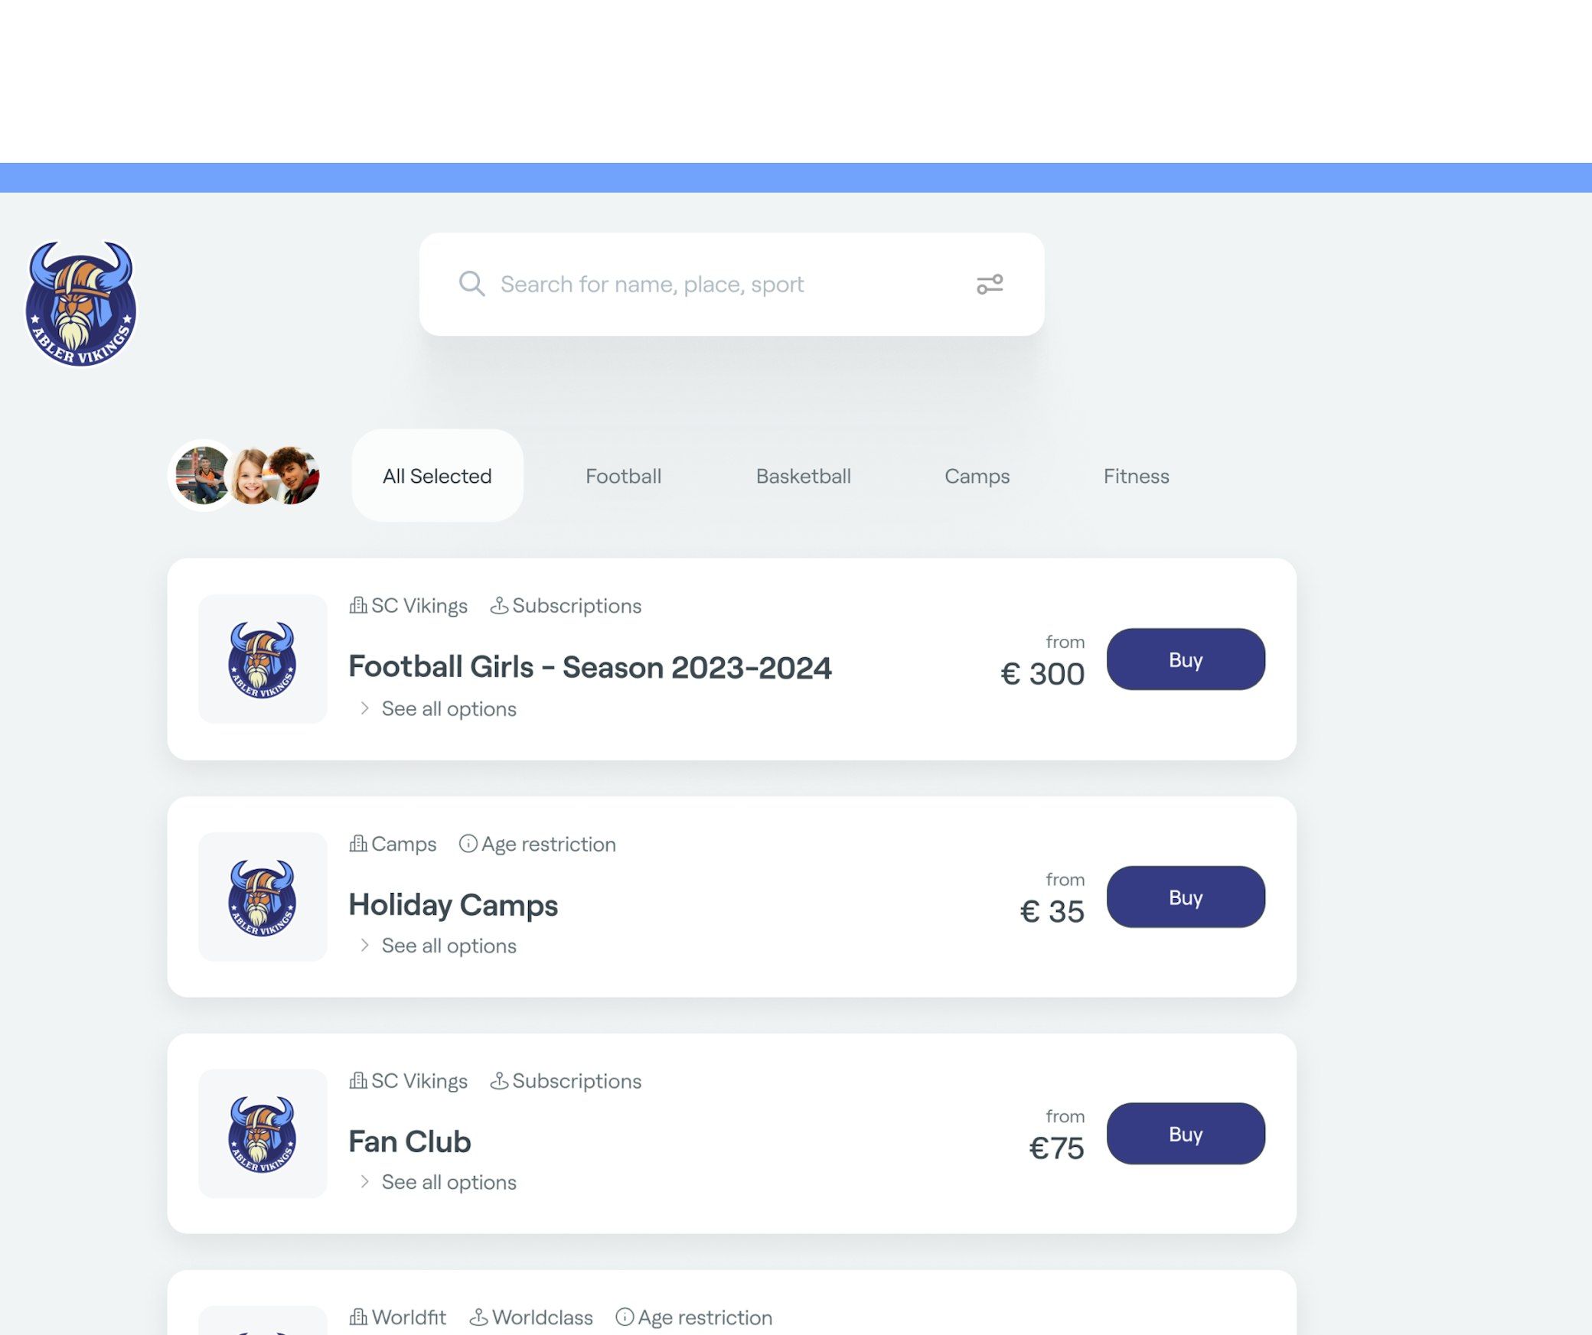
Task: Click the SC Vikings building icon on Fan Club
Action: tap(357, 1081)
